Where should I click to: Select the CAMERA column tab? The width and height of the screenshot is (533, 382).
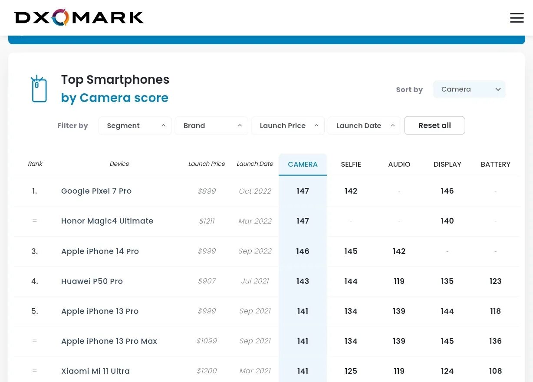point(303,165)
